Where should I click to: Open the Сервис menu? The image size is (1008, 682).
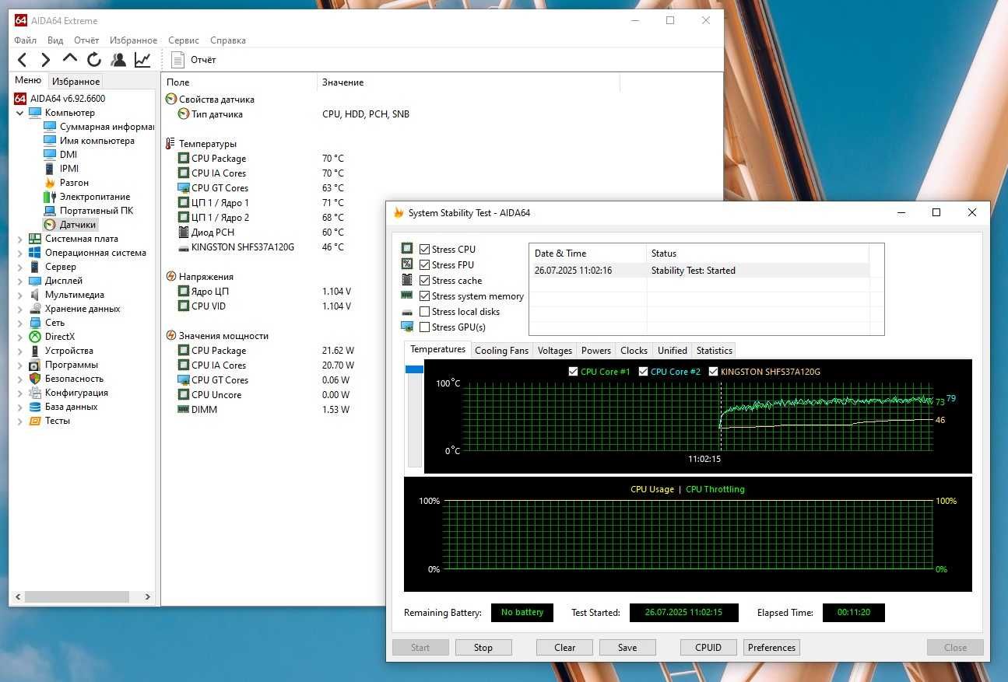coord(184,40)
